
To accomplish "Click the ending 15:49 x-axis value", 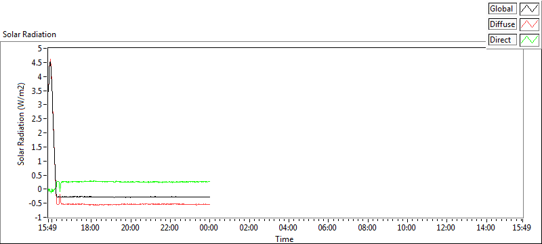I will pos(521,228).
